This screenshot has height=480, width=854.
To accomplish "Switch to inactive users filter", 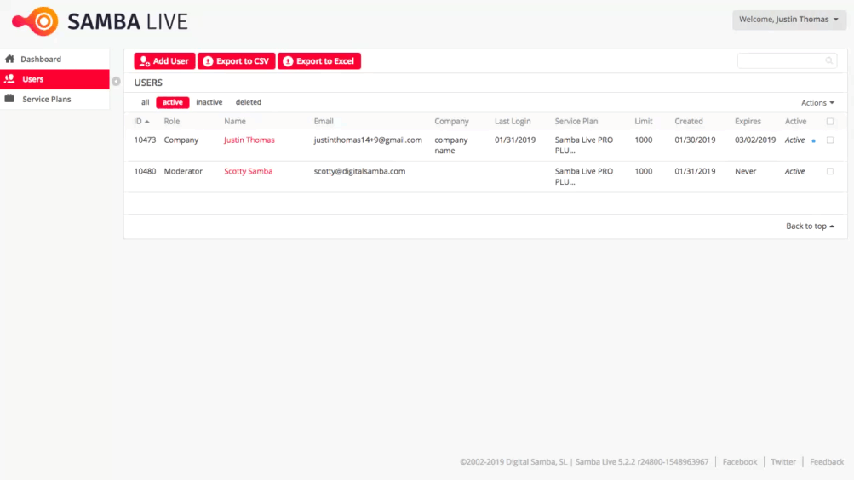I will pyautogui.click(x=209, y=102).
